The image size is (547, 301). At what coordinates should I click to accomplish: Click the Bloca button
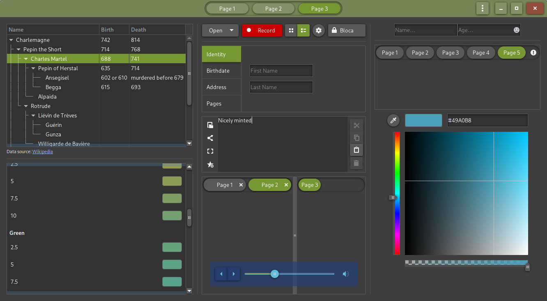coord(347,30)
